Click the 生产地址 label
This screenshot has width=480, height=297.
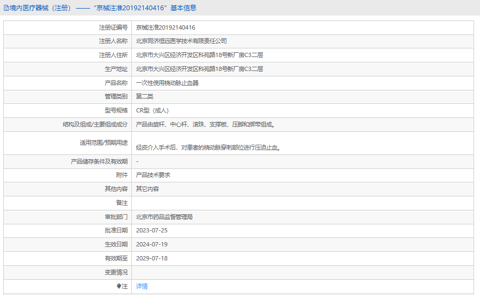coord(116,69)
